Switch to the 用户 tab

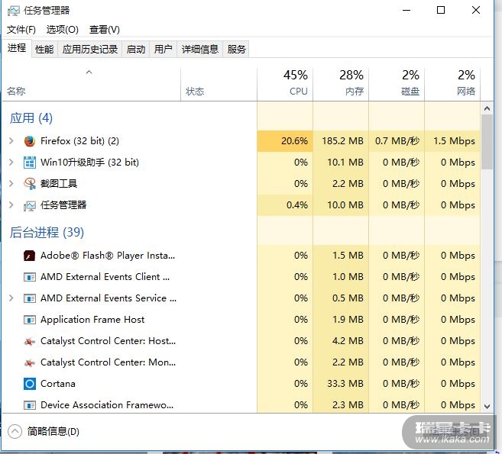[163, 50]
